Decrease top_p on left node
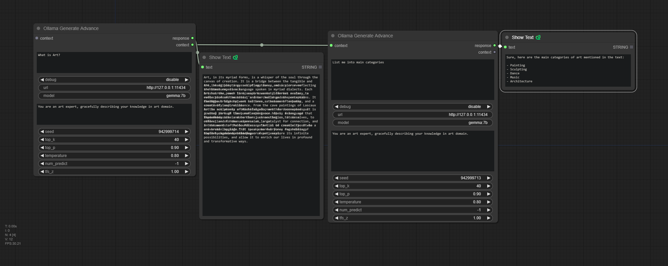The image size is (668, 266). 42,148
